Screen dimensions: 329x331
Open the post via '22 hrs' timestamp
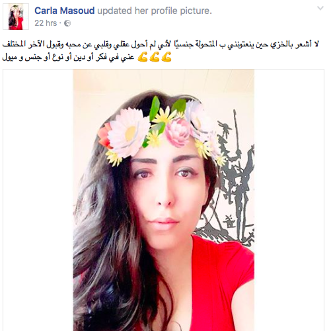pos(46,23)
